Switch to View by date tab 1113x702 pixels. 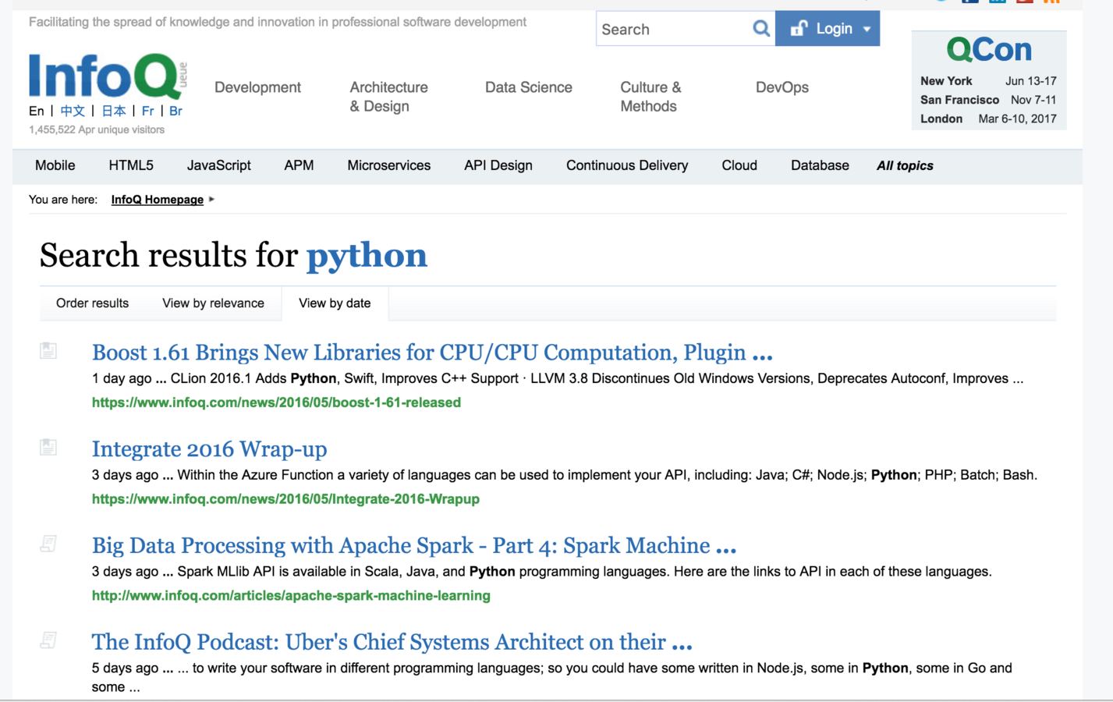tap(335, 303)
